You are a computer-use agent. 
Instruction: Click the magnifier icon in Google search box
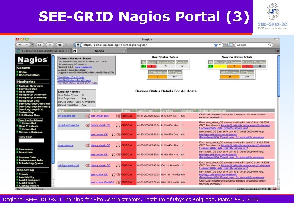(x=269, y=45)
